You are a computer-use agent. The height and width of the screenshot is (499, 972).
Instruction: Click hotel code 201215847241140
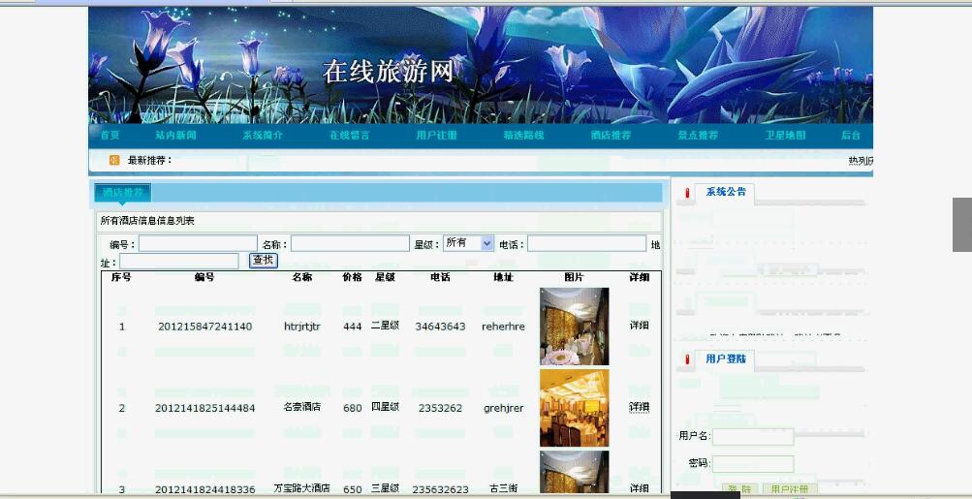pos(205,327)
